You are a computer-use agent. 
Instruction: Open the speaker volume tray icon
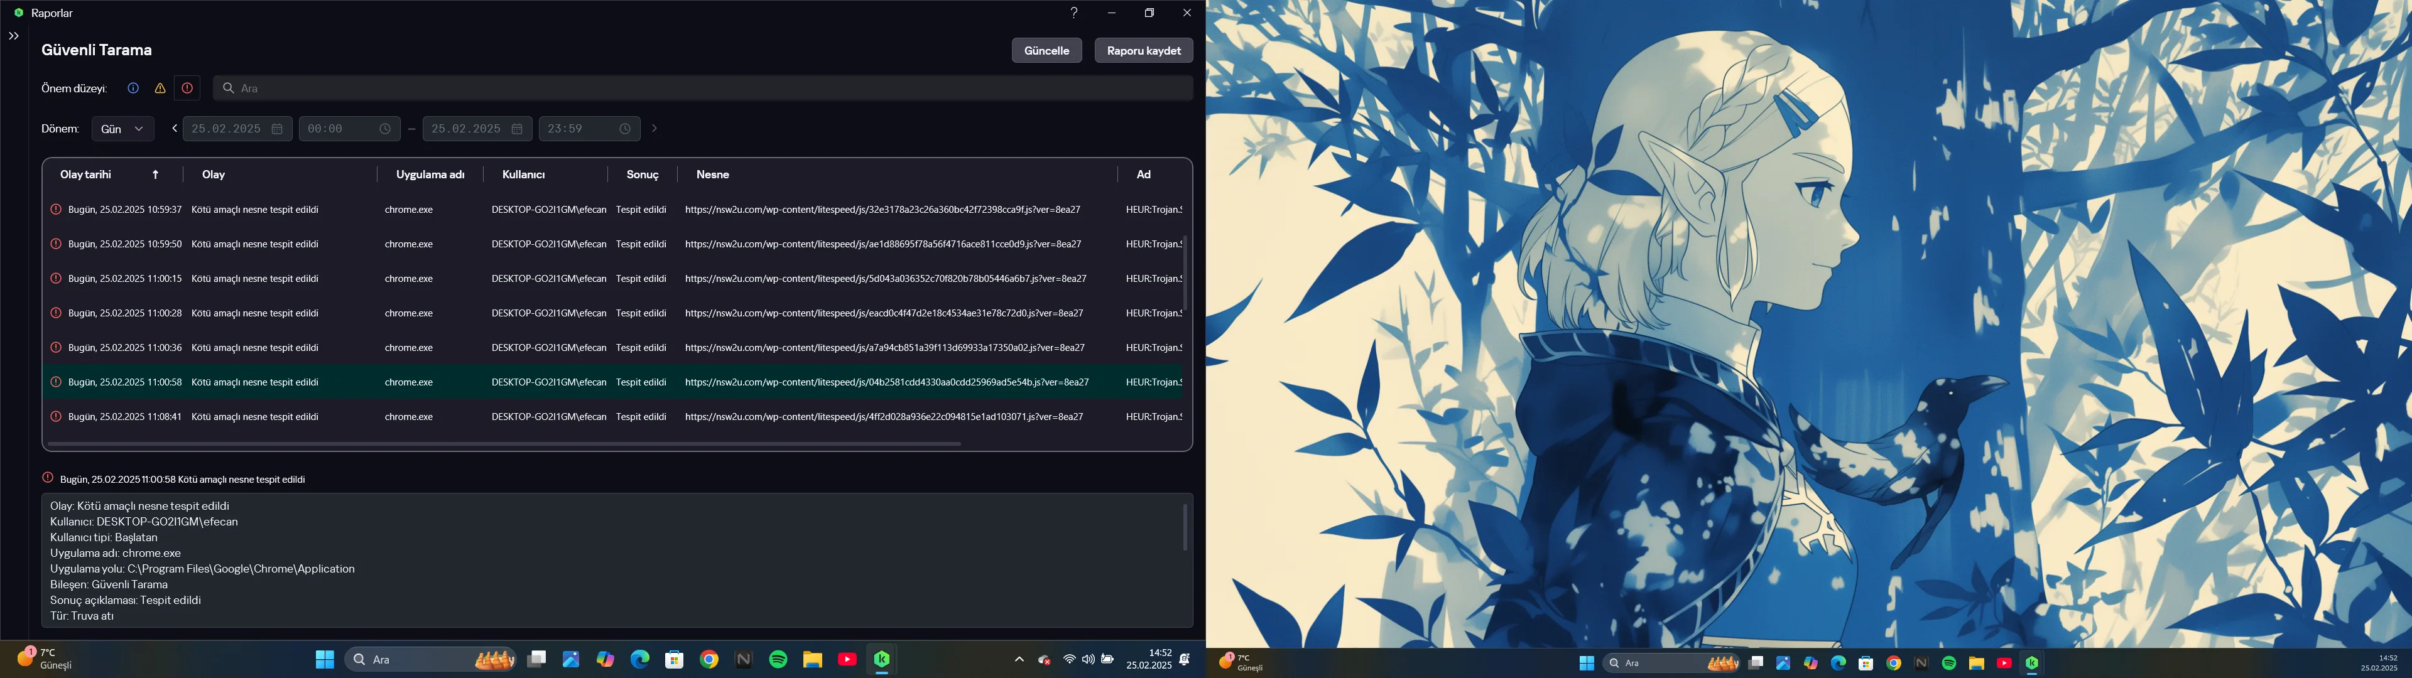(x=1088, y=659)
